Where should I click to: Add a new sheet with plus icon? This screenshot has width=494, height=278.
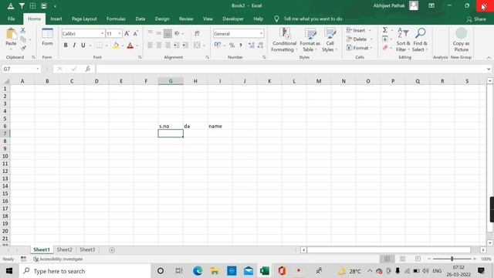[x=111, y=250]
